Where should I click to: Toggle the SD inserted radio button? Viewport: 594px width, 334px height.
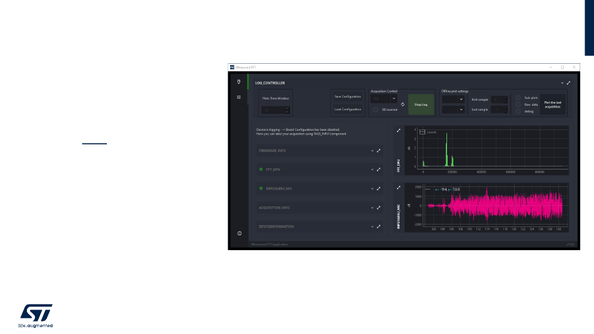(x=375, y=110)
